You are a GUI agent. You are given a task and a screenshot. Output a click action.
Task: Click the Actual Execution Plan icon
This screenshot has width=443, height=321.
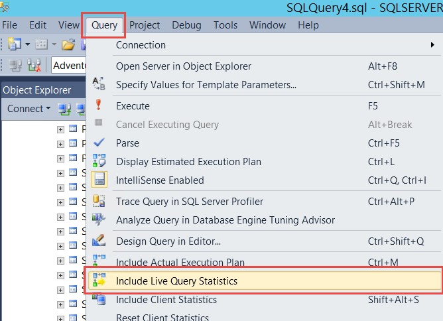[99, 260]
